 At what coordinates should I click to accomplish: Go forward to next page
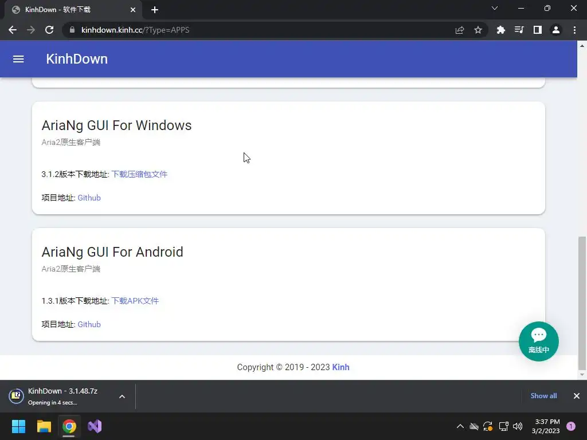31,30
